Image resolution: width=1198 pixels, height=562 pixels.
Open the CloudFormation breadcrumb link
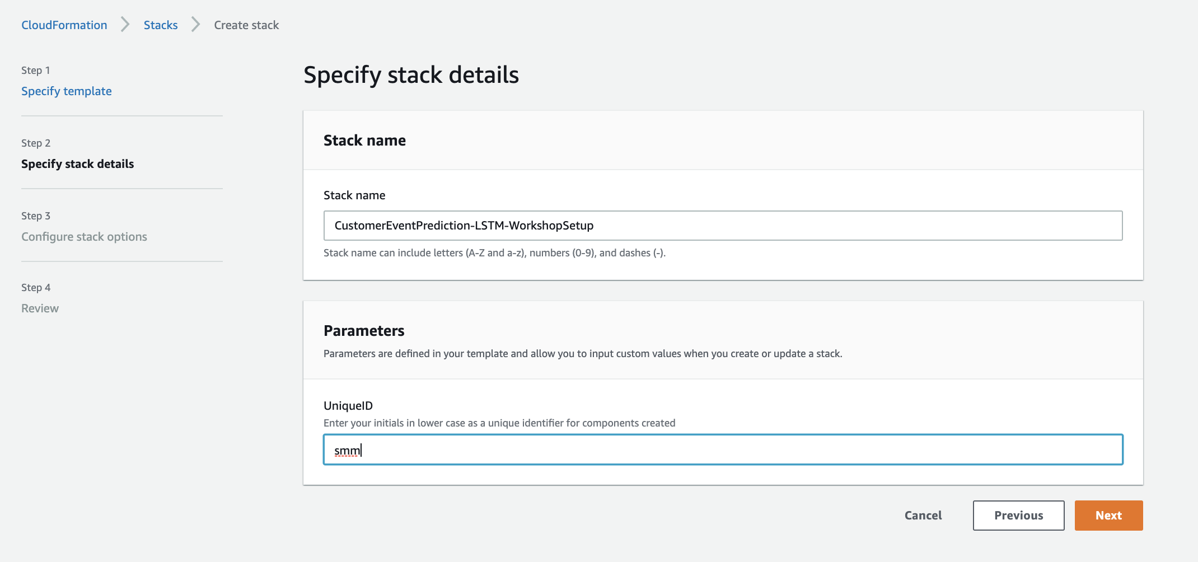click(64, 25)
